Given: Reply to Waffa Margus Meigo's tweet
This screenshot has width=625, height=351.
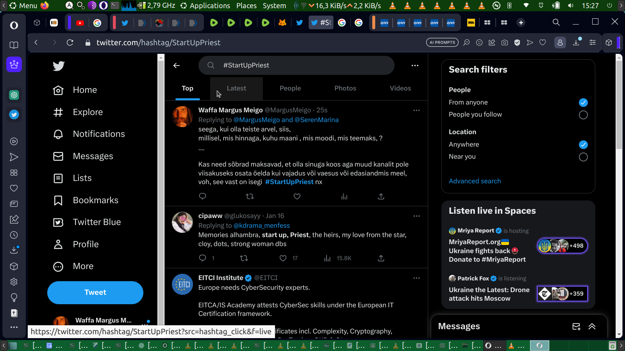Looking at the screenshot, I should pos(202,196).
